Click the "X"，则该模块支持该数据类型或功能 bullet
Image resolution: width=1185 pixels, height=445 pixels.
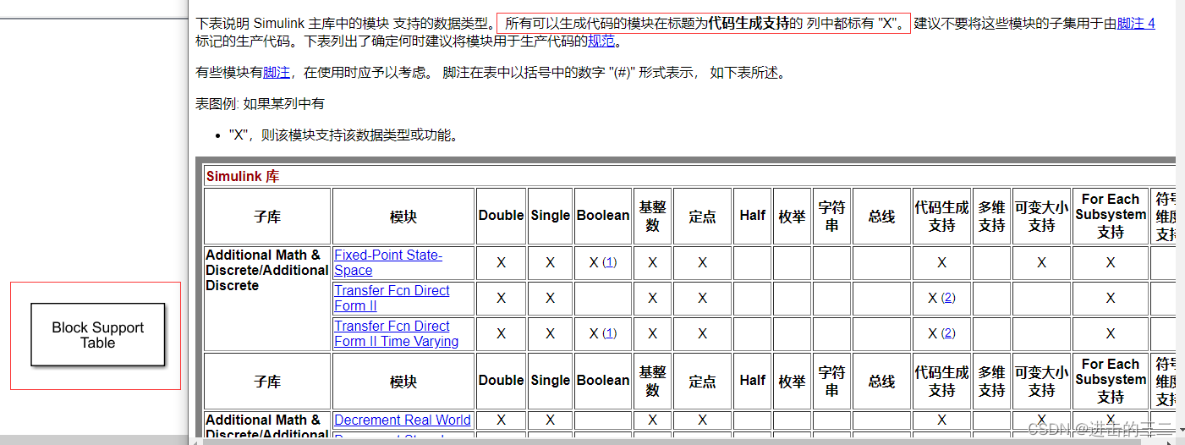click(343, 135)
